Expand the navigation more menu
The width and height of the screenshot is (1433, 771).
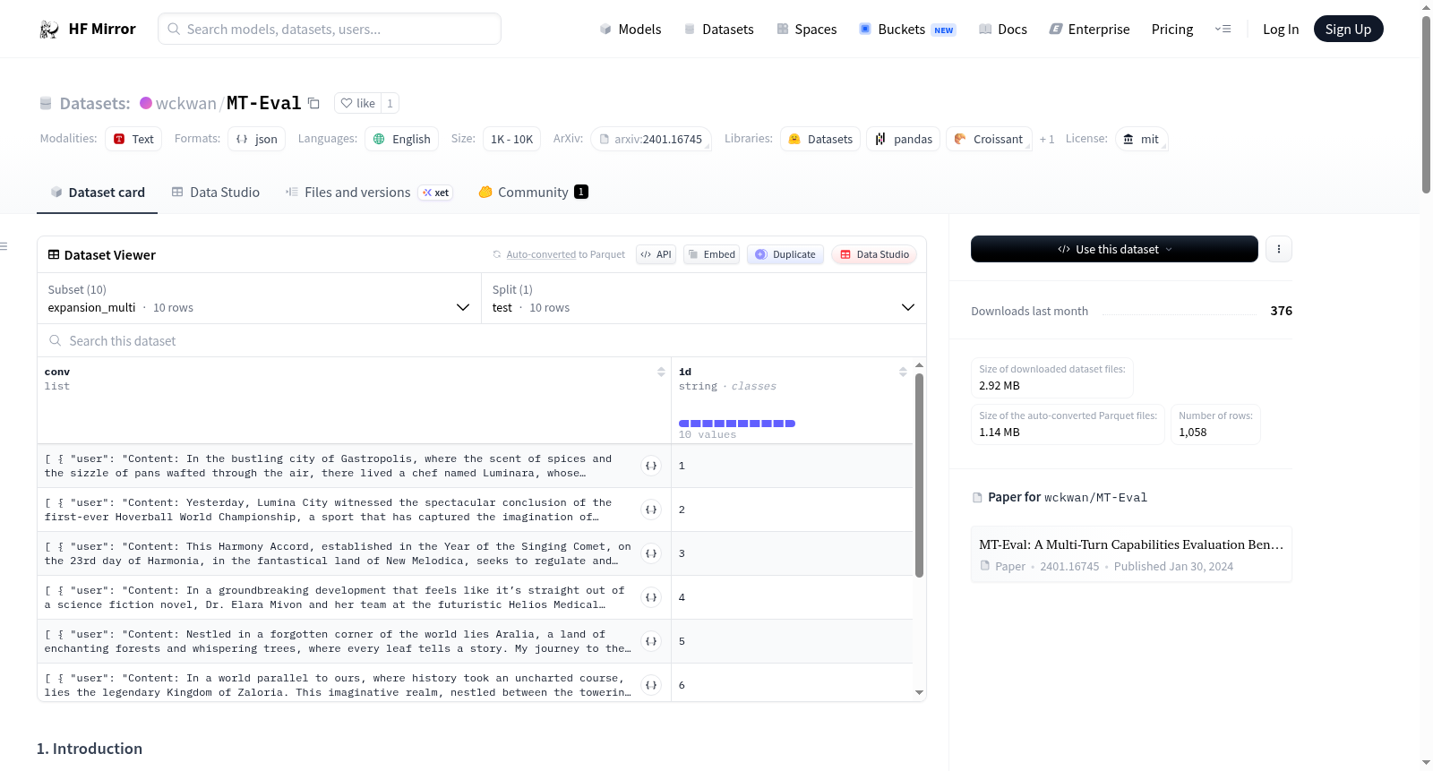[1223, 29]
